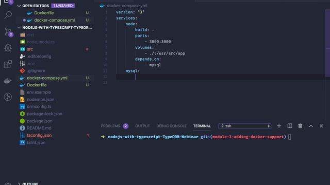This screenshot has height=185, width=330.
Task: Open the Explorer view icon
Action: point(8,2)
